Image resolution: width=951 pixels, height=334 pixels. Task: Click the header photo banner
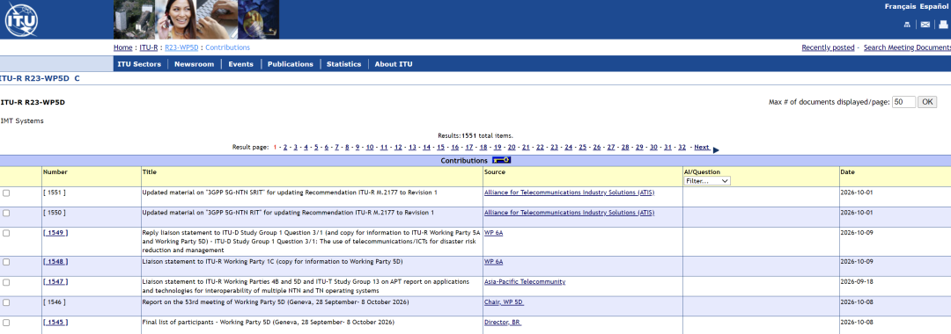click(196, 19)
